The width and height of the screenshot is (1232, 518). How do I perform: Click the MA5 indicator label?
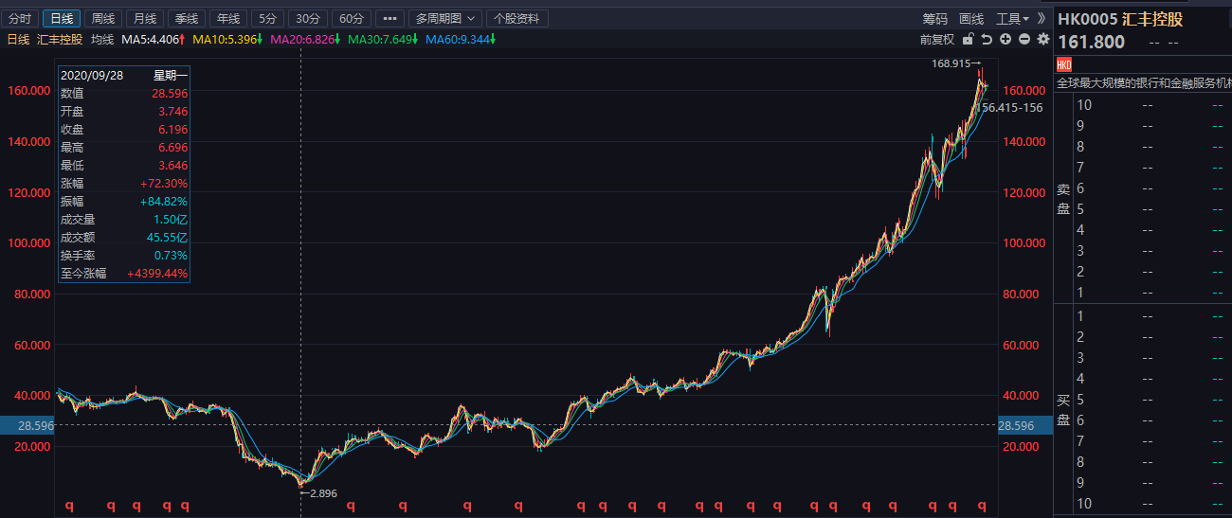154,39
